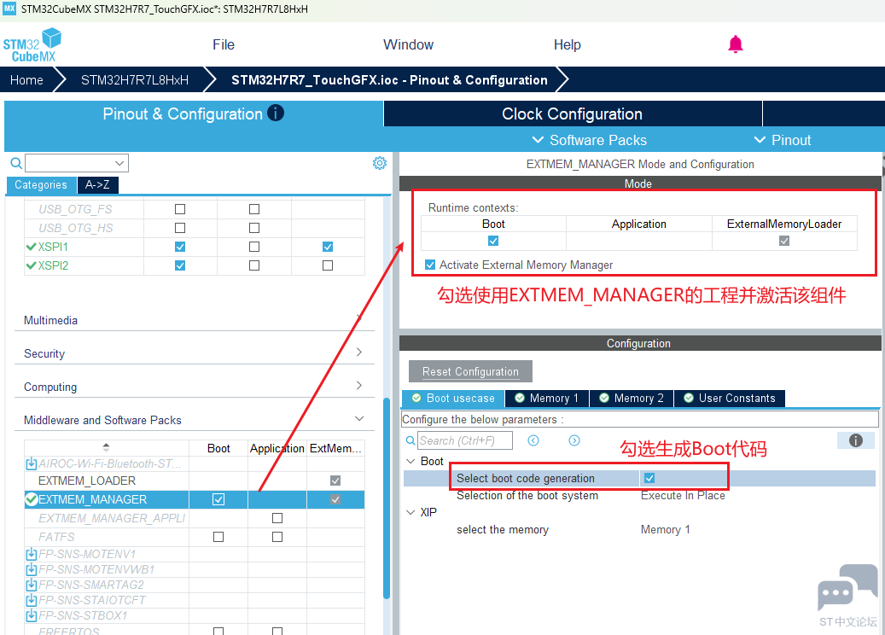Click download icon beside FP-SNS-STBOX1
The image size is (885, 635).
tap(32, 615)
